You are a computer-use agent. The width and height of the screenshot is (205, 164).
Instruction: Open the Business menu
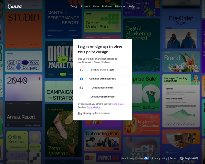[x=107, y=6]
